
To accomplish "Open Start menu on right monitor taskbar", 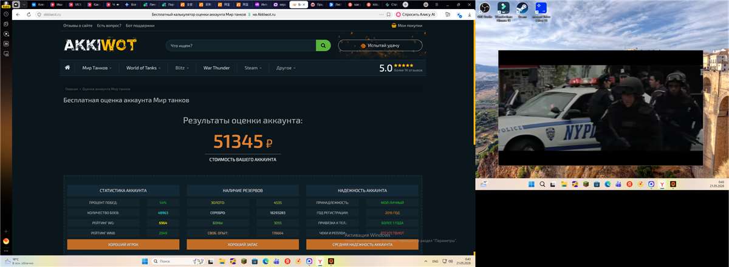I will click(x=530, y=184).
